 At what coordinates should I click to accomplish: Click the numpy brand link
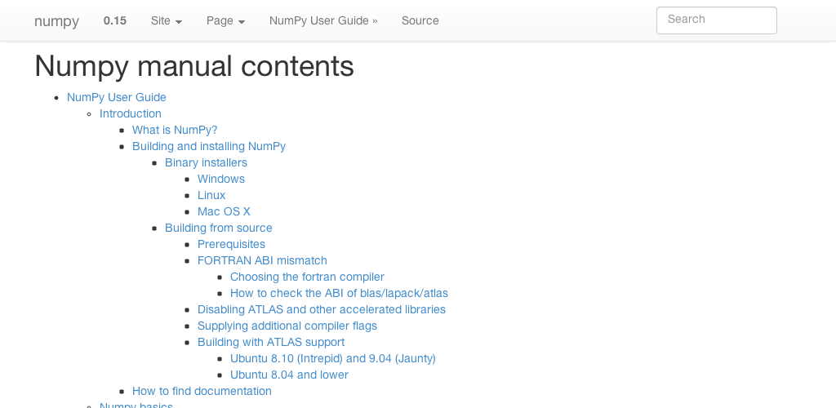coord(56,21)
